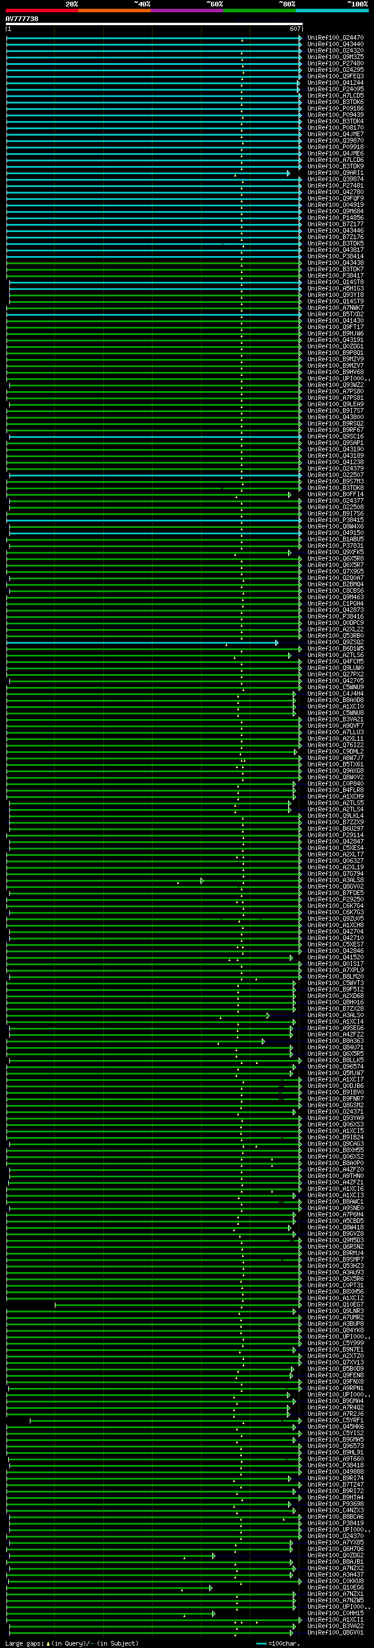Select the UniRef100_Q43446 label

[335, 231]
